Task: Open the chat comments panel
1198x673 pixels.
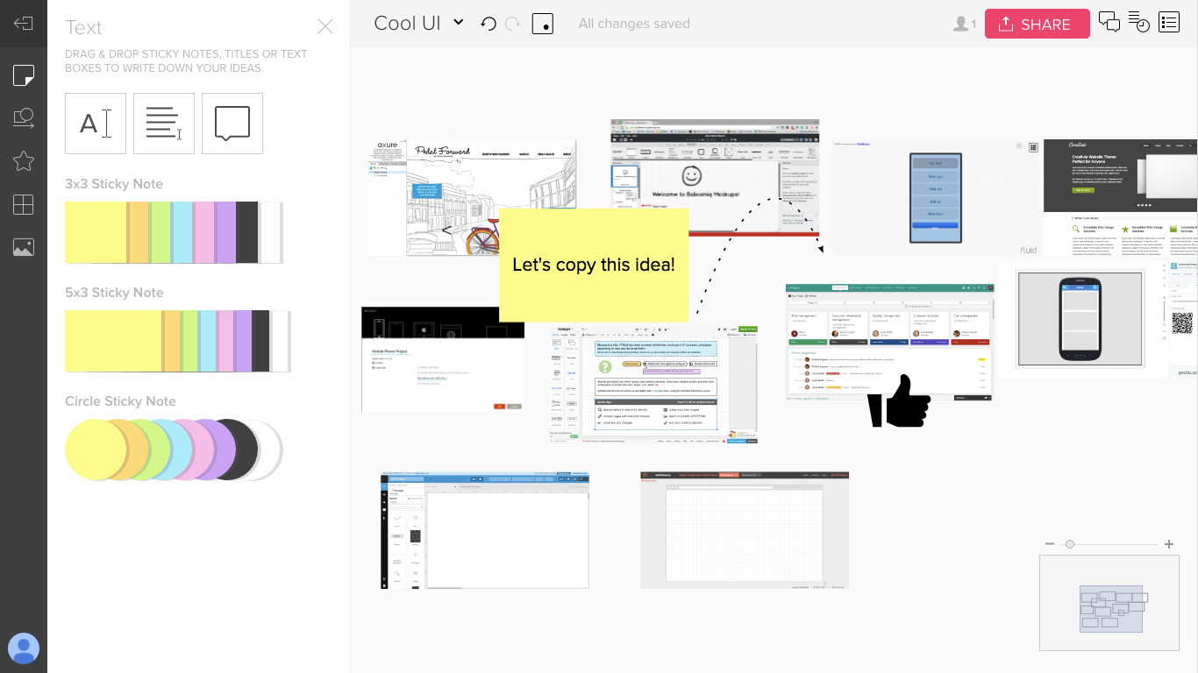Action: 1109,23
